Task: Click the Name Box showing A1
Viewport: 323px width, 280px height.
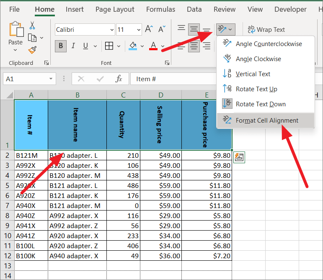Action: (x=29, y=79)
